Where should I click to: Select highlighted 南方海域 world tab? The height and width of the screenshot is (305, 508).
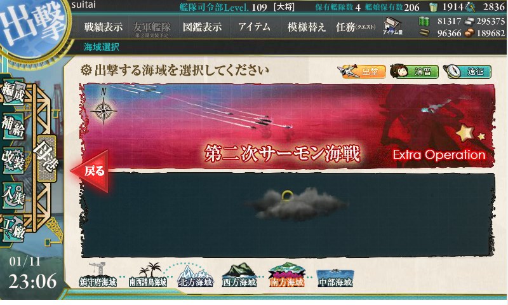[287, 275]
